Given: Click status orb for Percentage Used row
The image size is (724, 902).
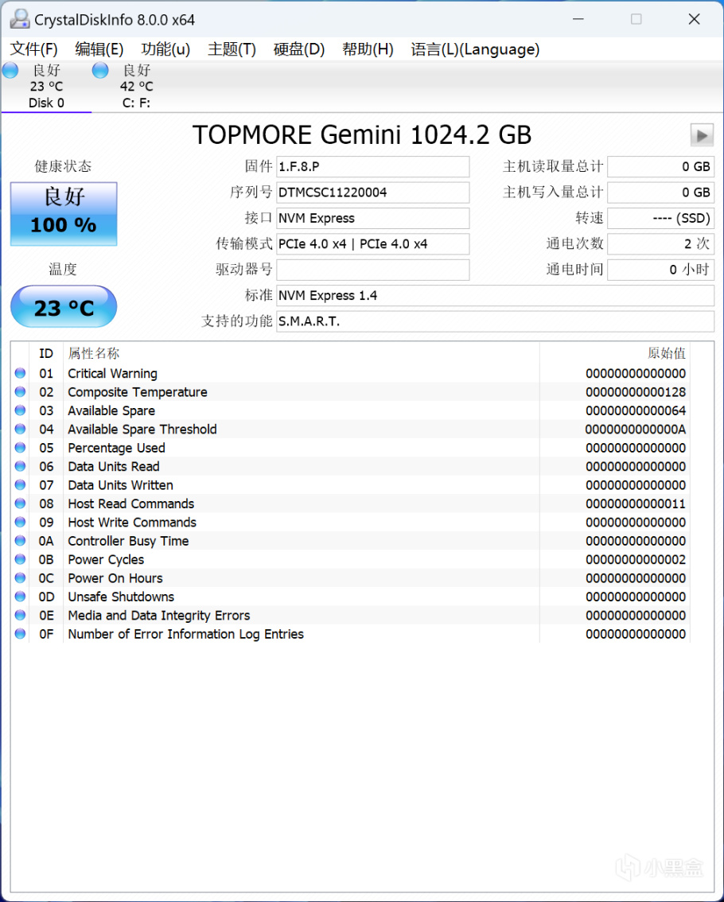Looking at the screenshot, I should (20, 448).
